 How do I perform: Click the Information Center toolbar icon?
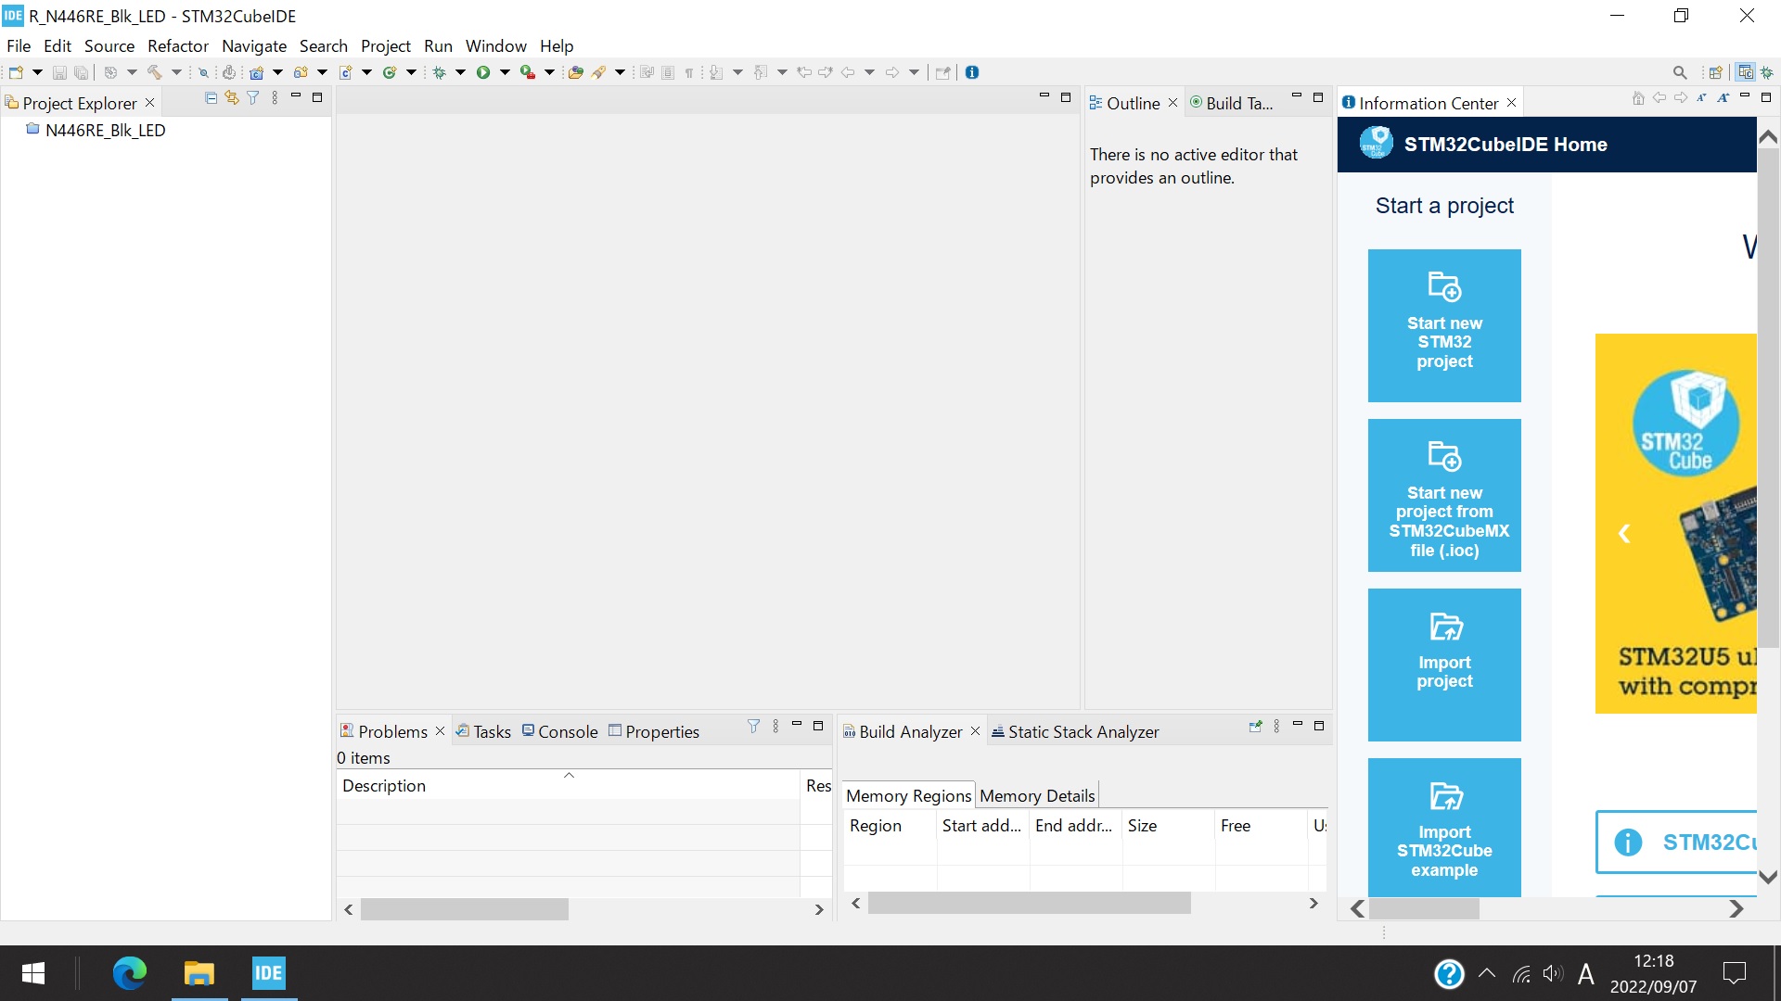972,72
